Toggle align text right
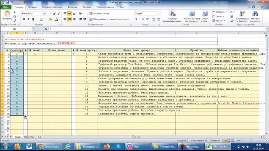 tap(74, 19)
